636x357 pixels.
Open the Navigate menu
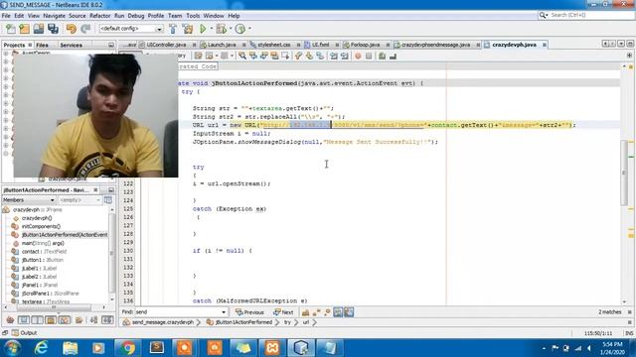pyautogui.click(x=54, y=16)
